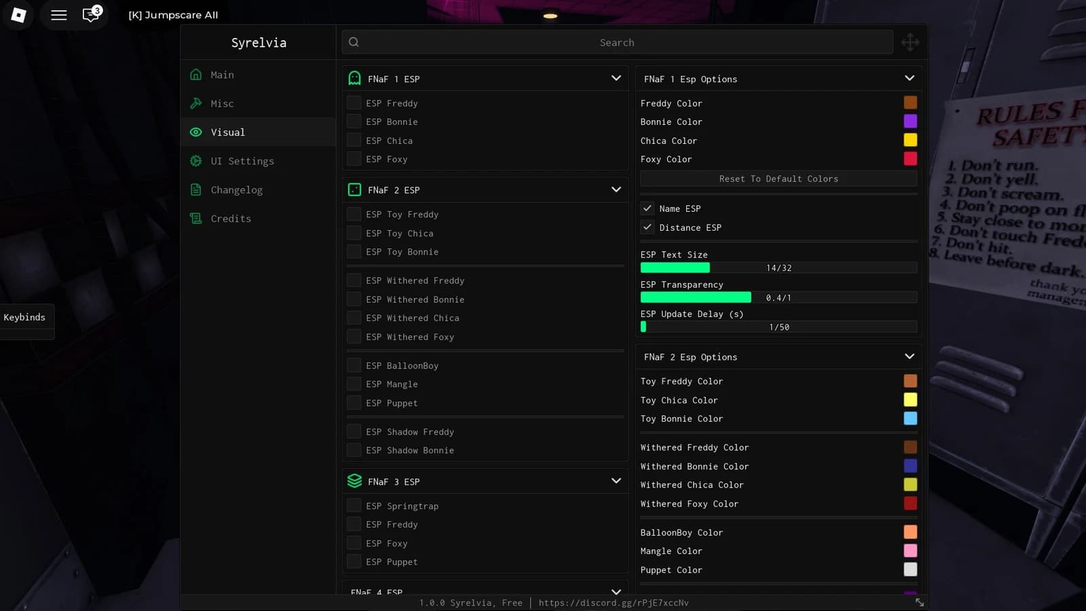Open the Changelog tab

259,189
